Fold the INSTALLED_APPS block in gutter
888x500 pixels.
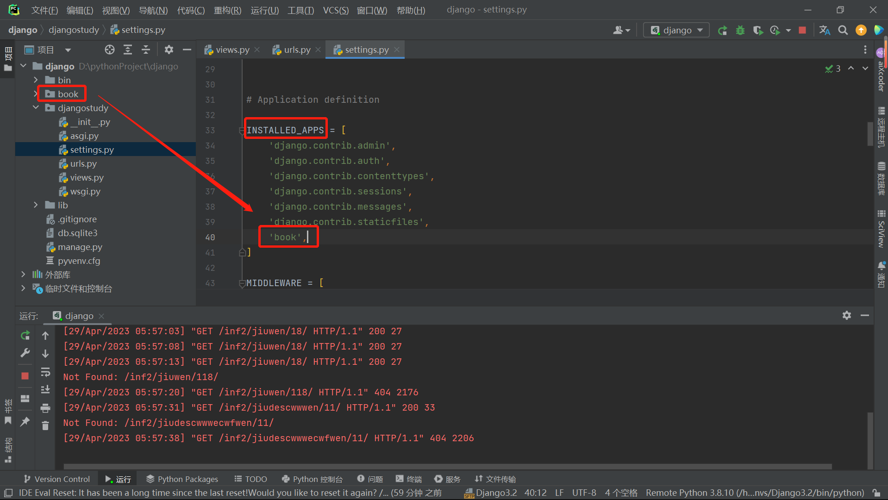(x=242, y=131)
